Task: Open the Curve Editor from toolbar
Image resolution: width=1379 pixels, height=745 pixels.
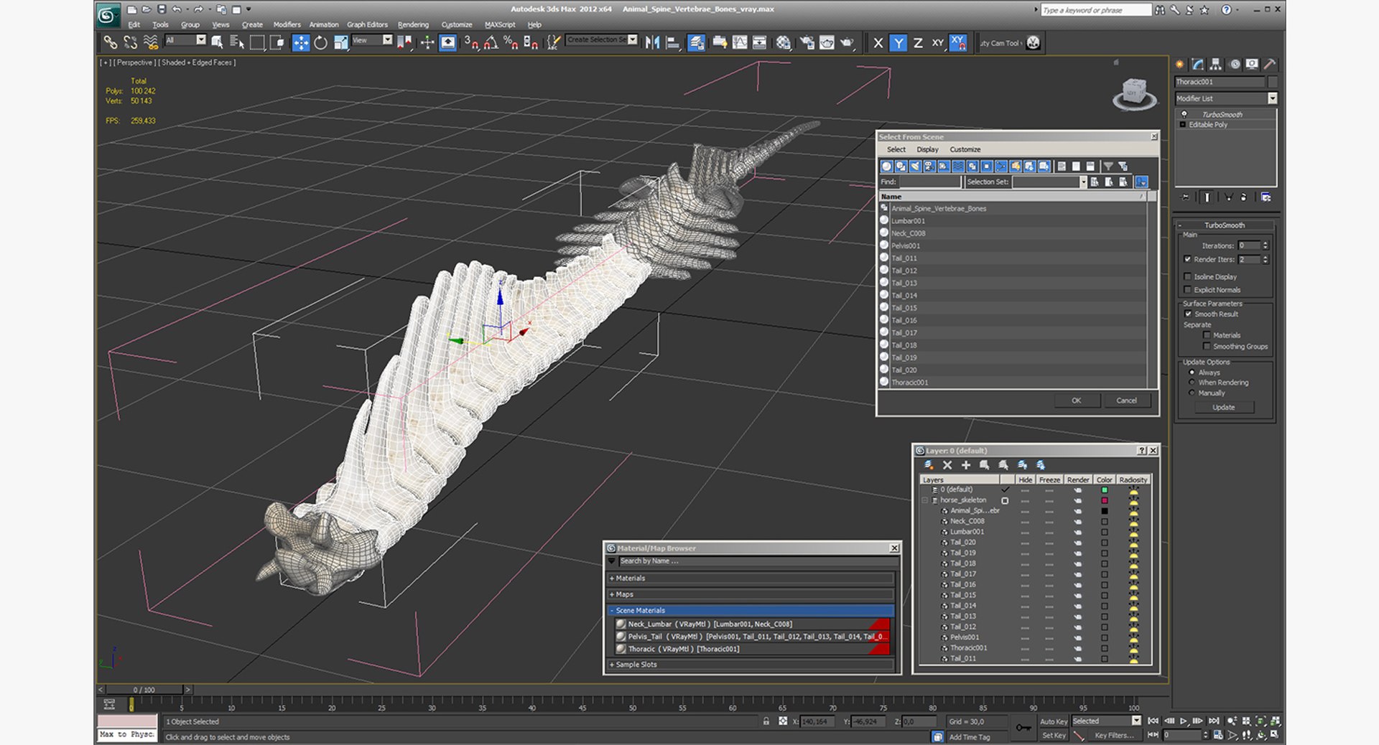Action: point(739,43)
